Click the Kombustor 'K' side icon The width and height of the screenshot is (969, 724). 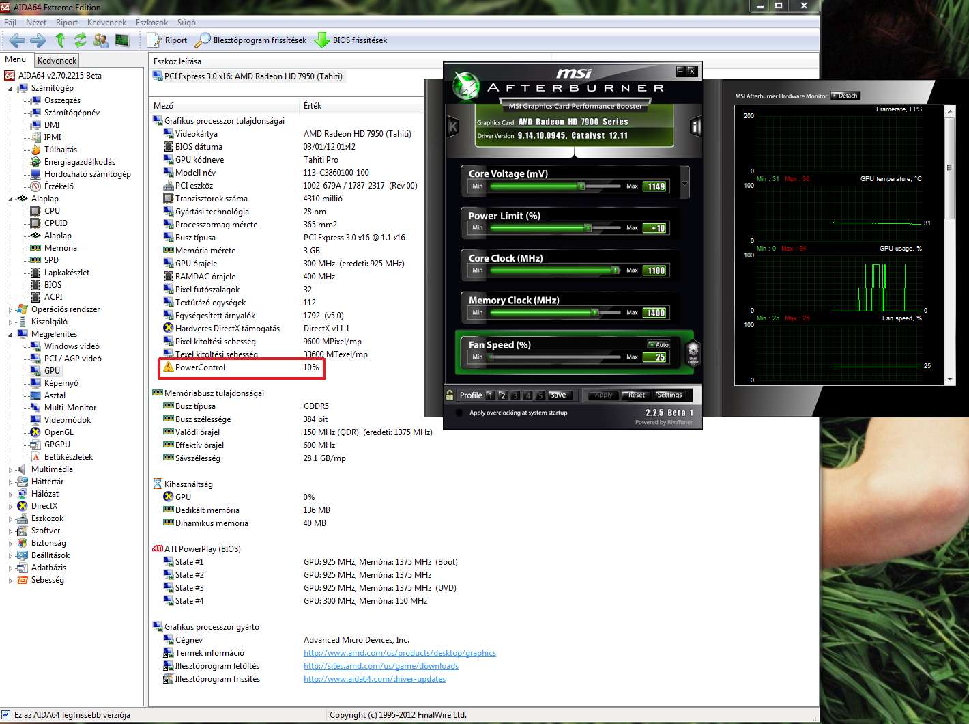pyautogui.click(x=452, y=126)
